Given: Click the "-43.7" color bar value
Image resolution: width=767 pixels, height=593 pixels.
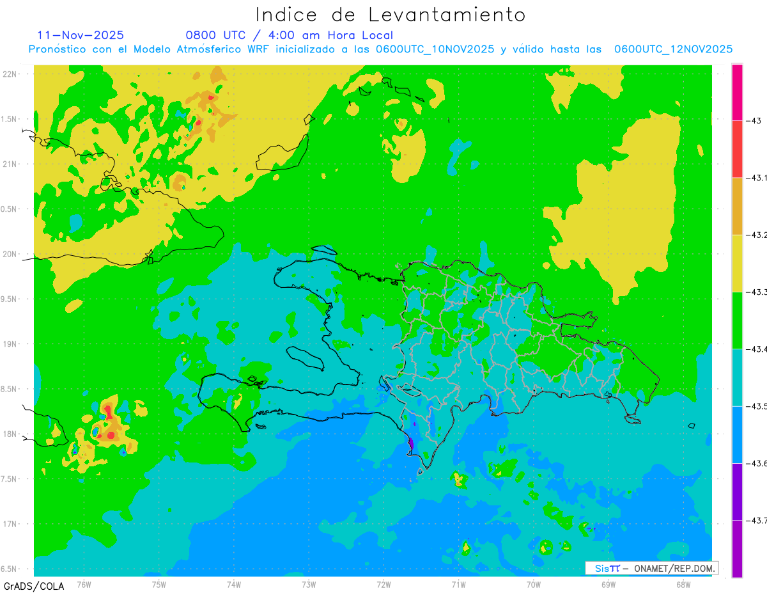Looking at the screenshot, I should point(757,521).
